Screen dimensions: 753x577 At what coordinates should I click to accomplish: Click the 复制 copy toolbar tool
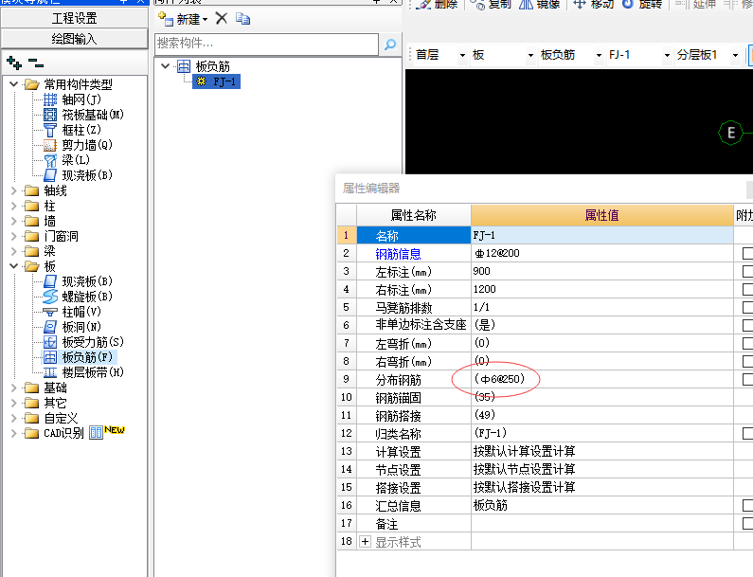[x=491, y=5]
